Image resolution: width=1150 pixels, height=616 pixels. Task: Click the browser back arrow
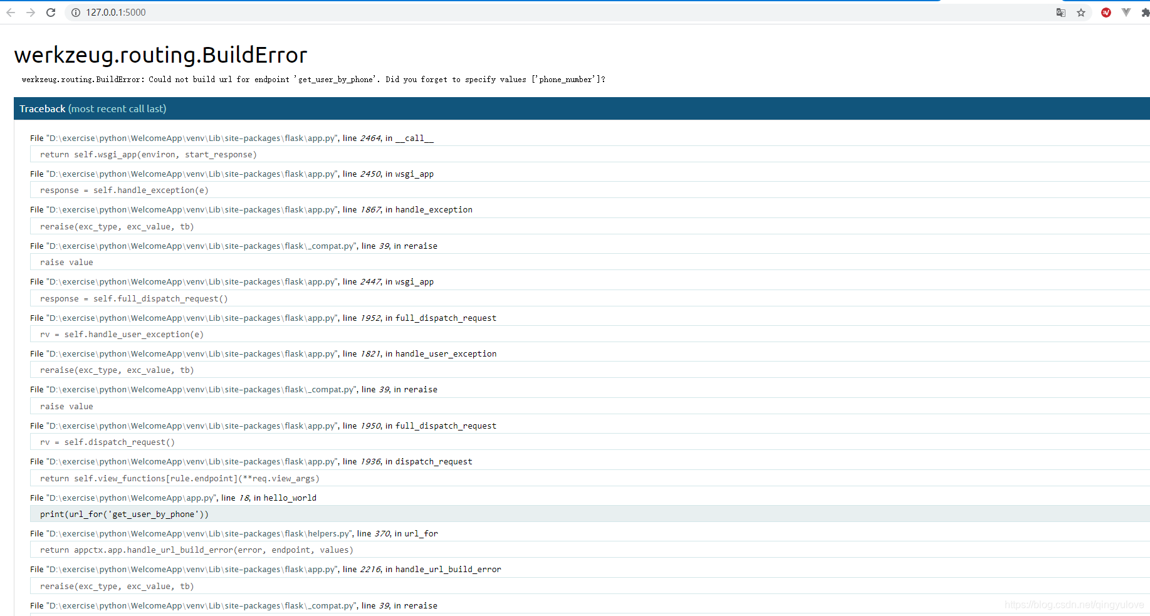11,13
